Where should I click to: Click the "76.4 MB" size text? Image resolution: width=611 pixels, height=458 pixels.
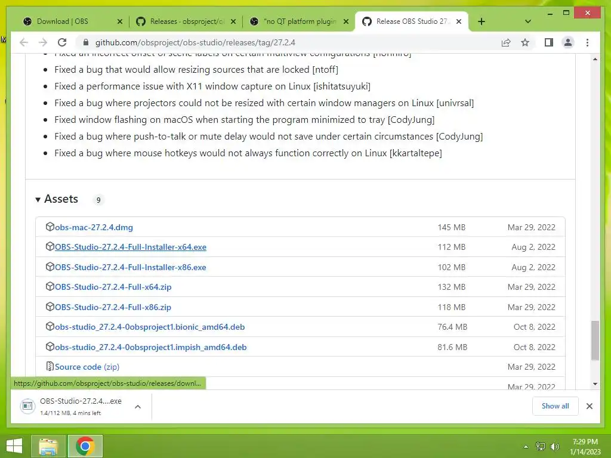[x=452, y=327]
